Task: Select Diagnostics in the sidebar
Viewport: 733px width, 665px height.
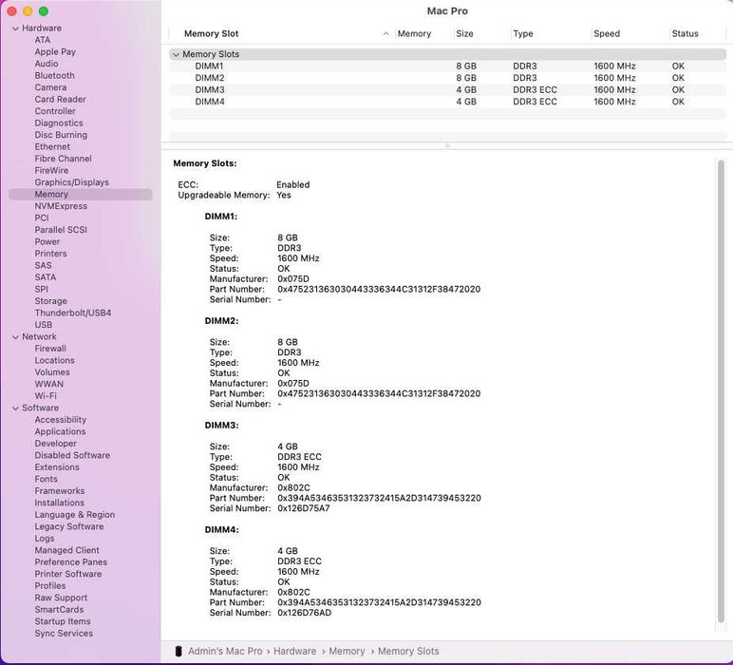Action: click(59, 123)
